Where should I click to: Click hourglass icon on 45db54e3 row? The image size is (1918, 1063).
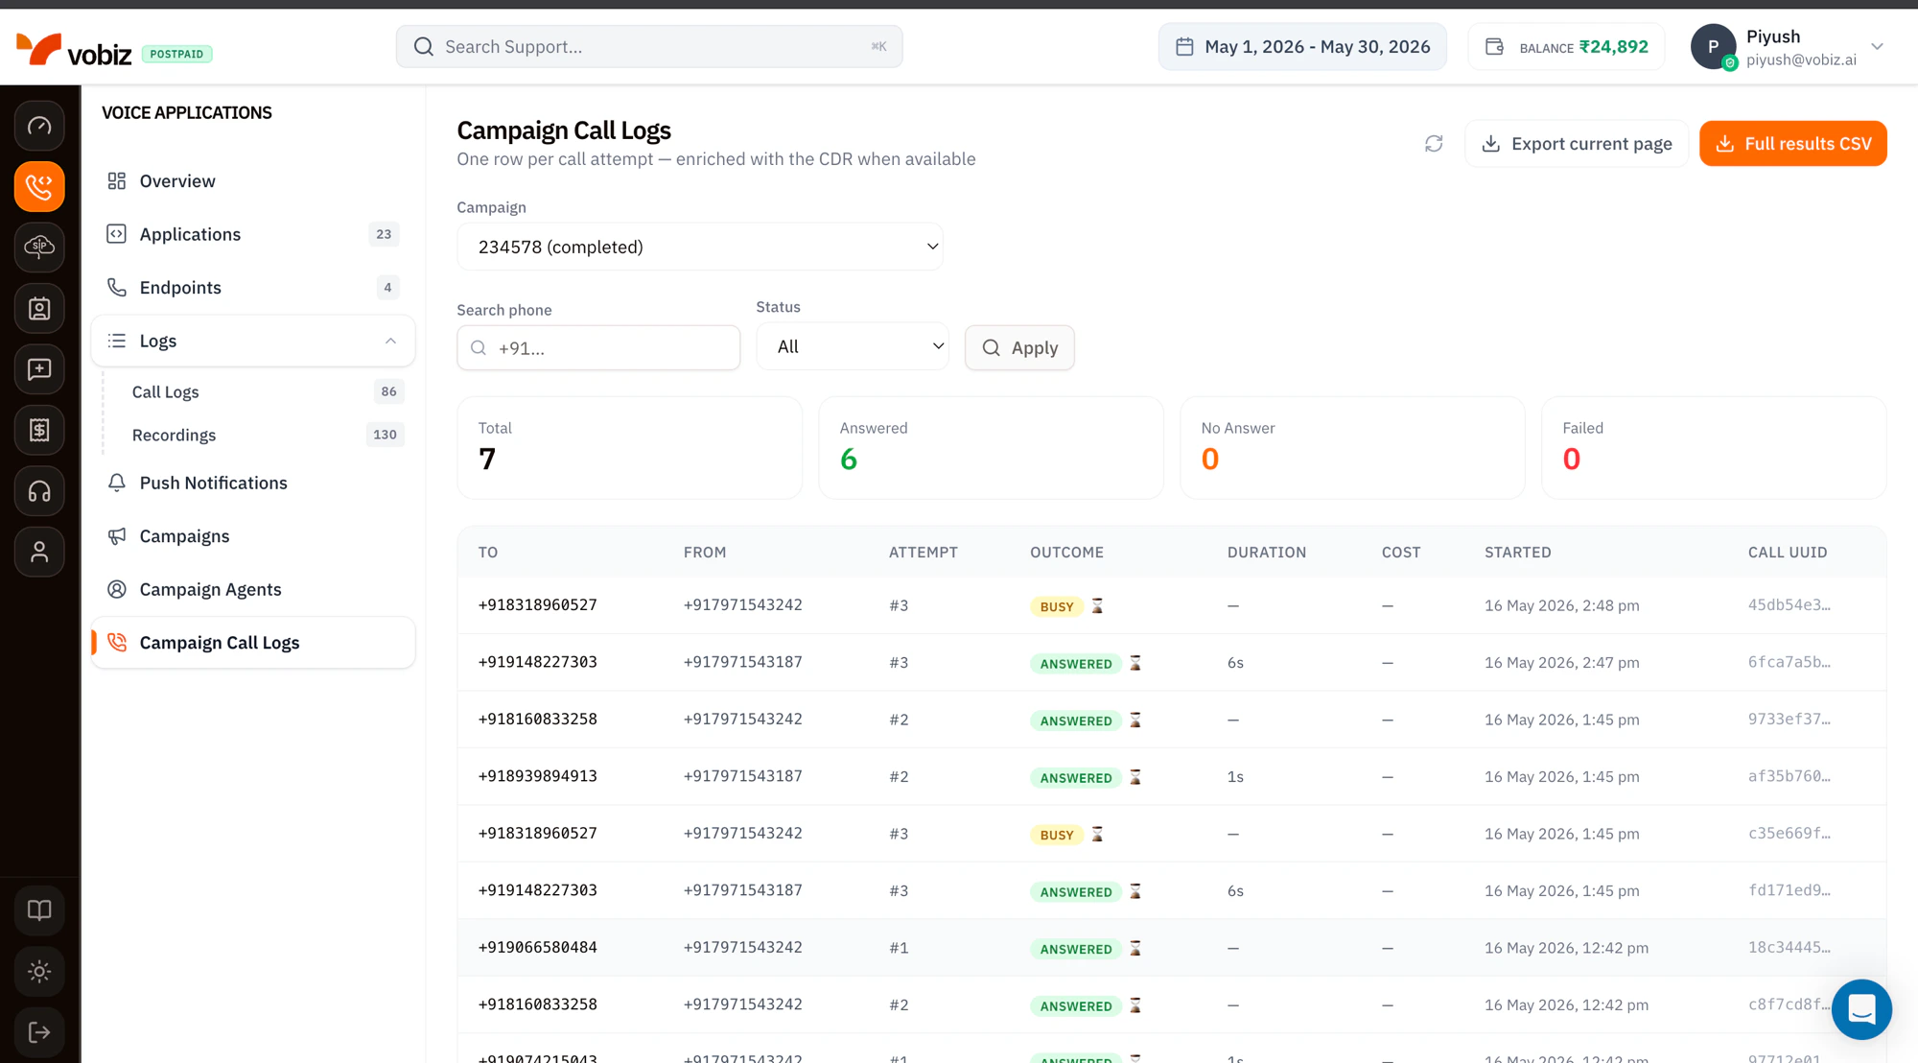pyautogui.click(x=1097, y=605)
